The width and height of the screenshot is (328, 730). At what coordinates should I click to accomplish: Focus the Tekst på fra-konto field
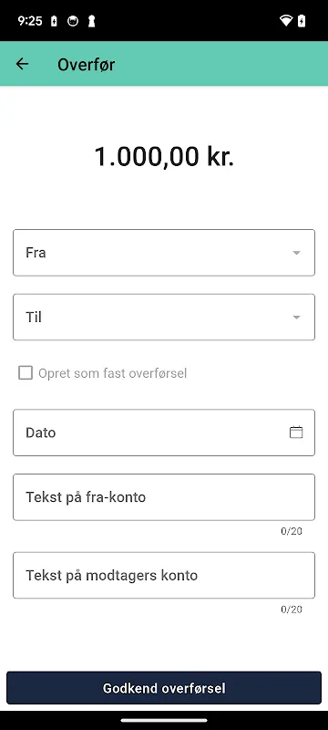click(x=164, y=497)
